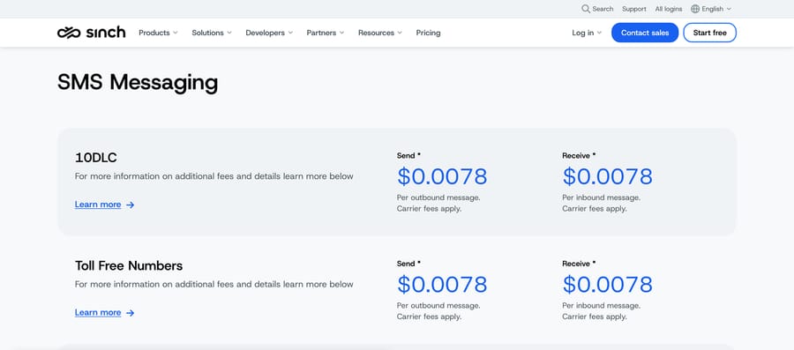Click Toll Free 'Per inbound message' note
794x350 pixels.
(601, 311)
